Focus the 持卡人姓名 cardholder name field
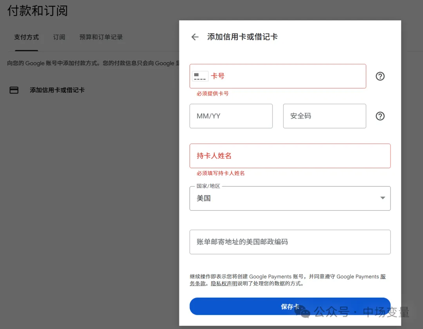 tap(290, 156)
